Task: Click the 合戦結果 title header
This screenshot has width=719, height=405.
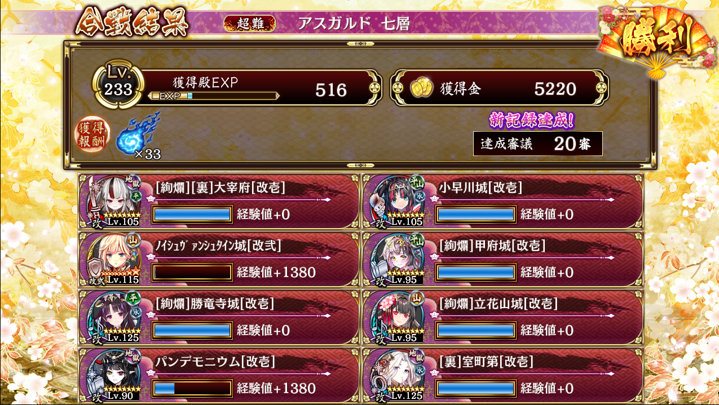Action: (x=131, y=23)
